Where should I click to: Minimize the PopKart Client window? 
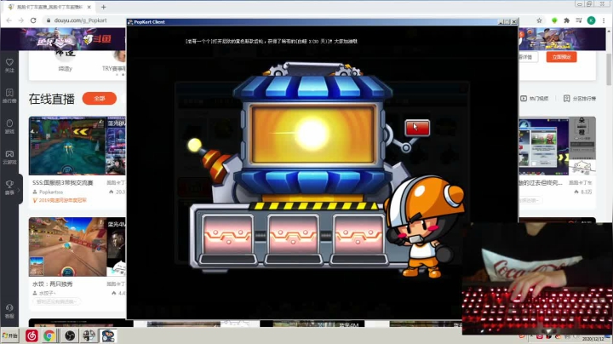[501, 22]
